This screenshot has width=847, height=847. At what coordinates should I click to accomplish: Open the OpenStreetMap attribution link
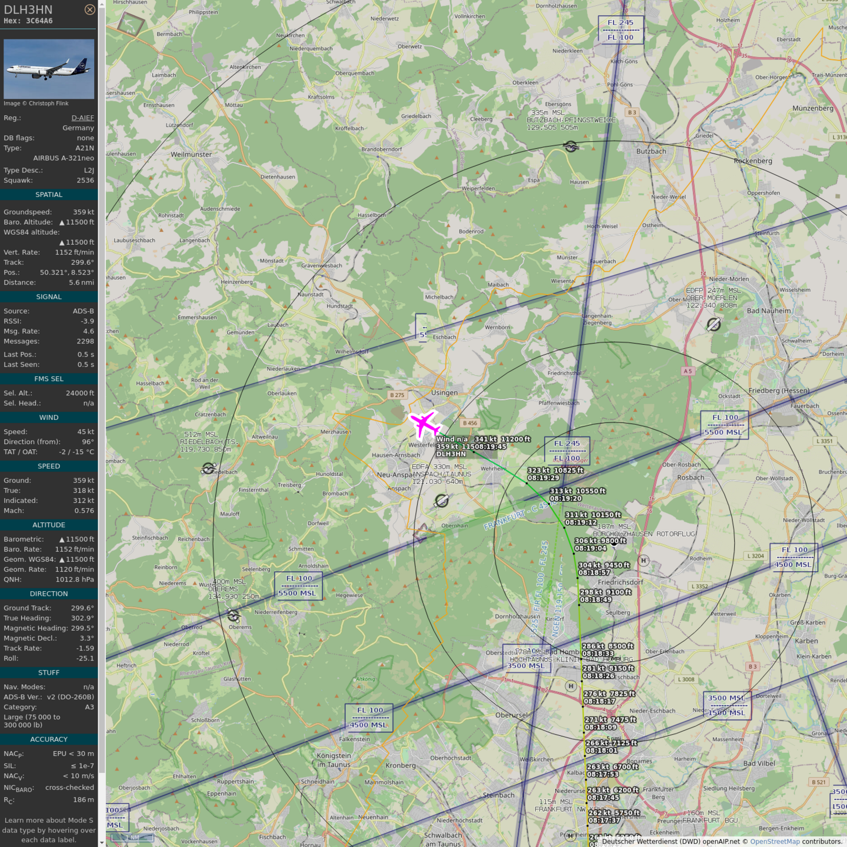click(775, 841)
